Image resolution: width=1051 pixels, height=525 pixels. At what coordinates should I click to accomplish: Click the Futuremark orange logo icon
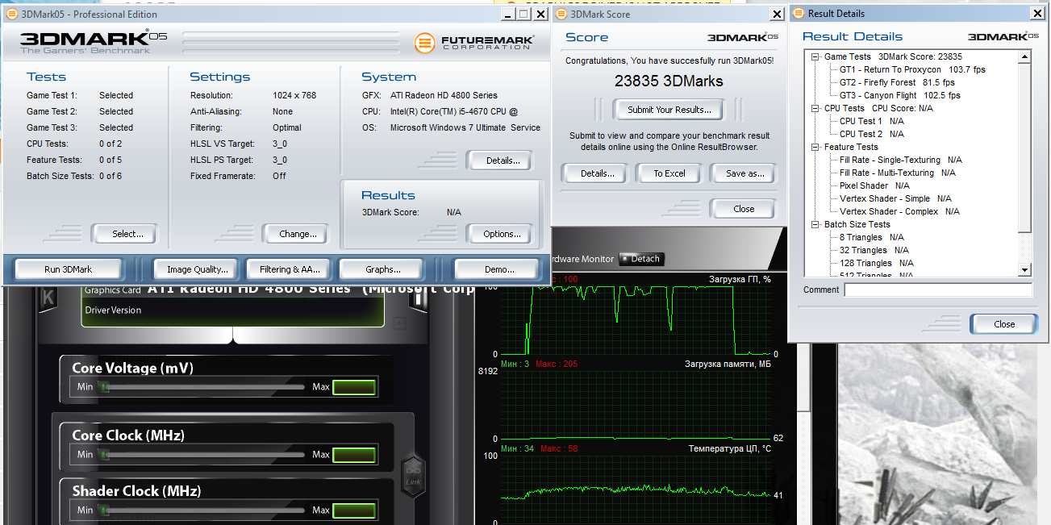pos(425,42)
